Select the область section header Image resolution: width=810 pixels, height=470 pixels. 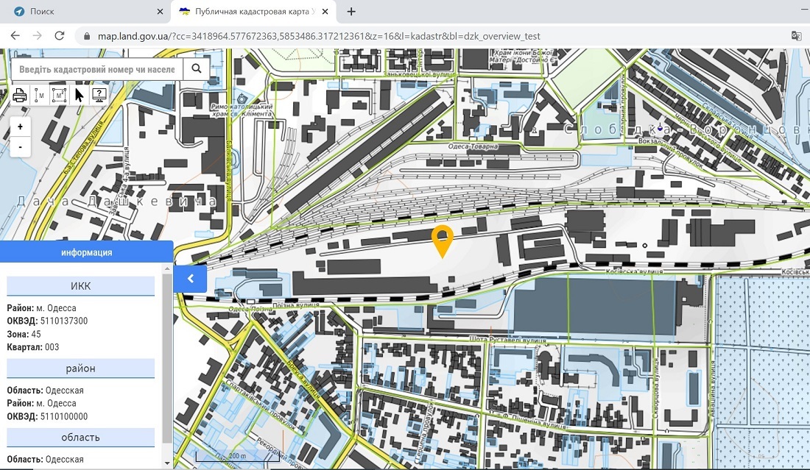[80, 437]
